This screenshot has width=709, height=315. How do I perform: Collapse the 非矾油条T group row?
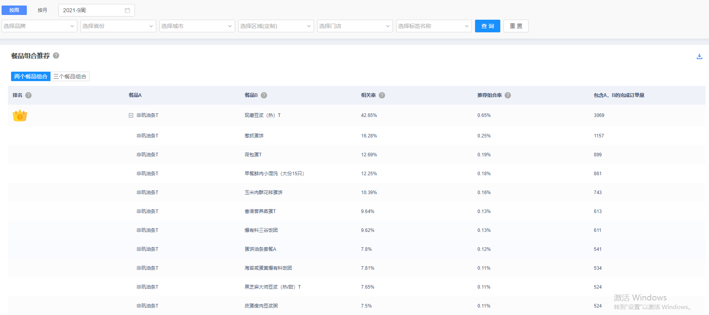point(131,115)
